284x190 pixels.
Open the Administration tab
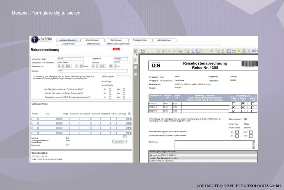coord(164,40)
